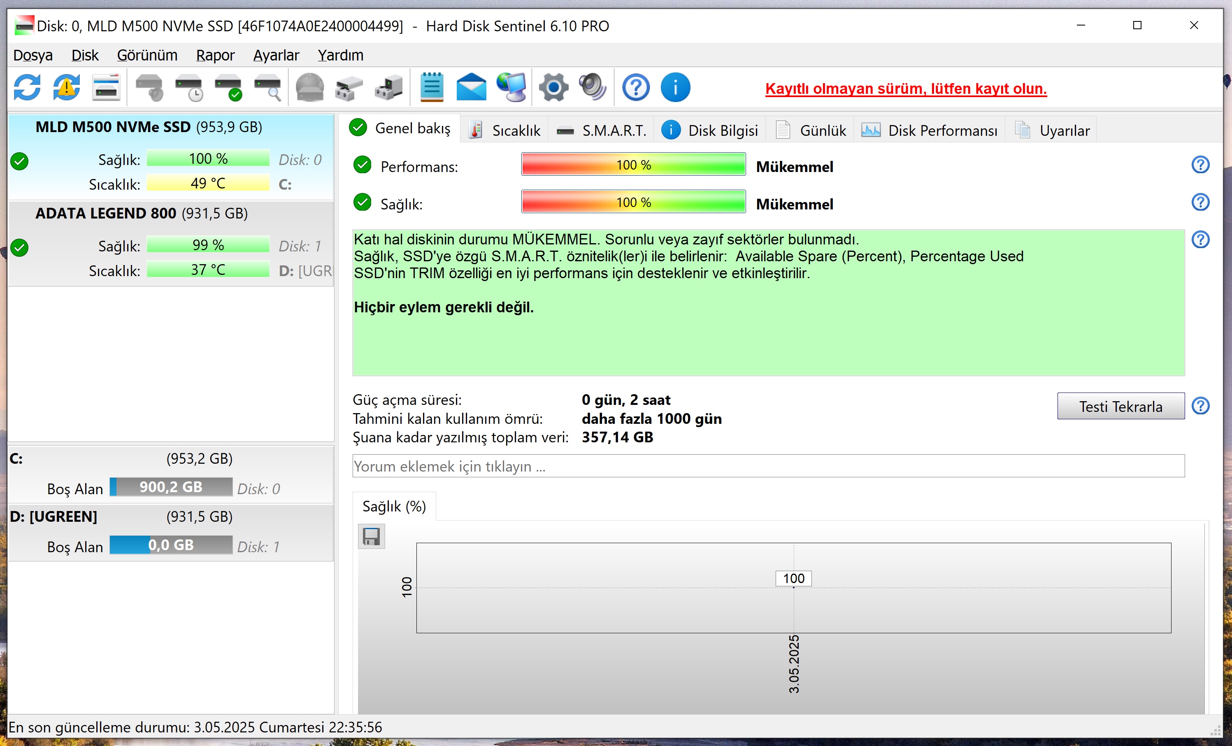
Task: Click the 99 % health bar of ADATA
Action: (208, 244)
